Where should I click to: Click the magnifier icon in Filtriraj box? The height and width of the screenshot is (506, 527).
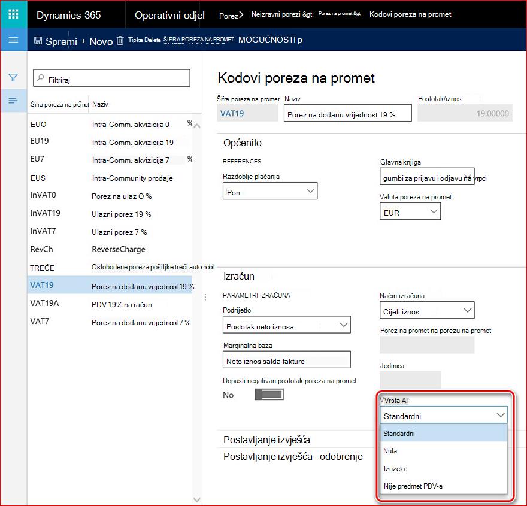[40, 78]
